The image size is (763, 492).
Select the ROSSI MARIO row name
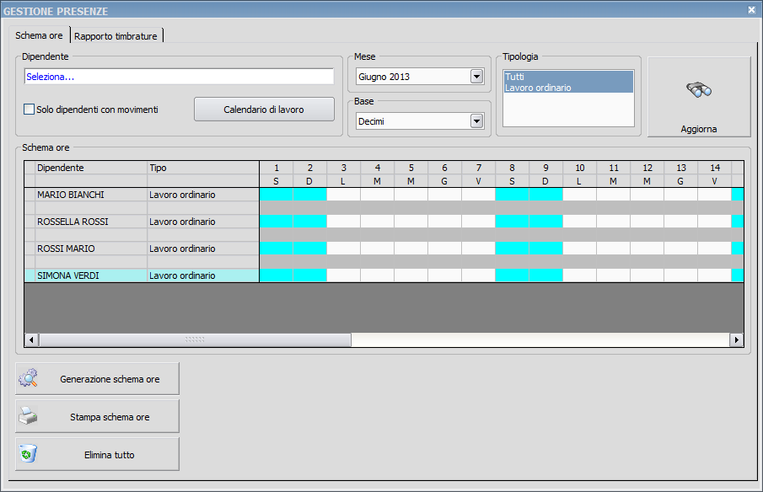[66, 249]
